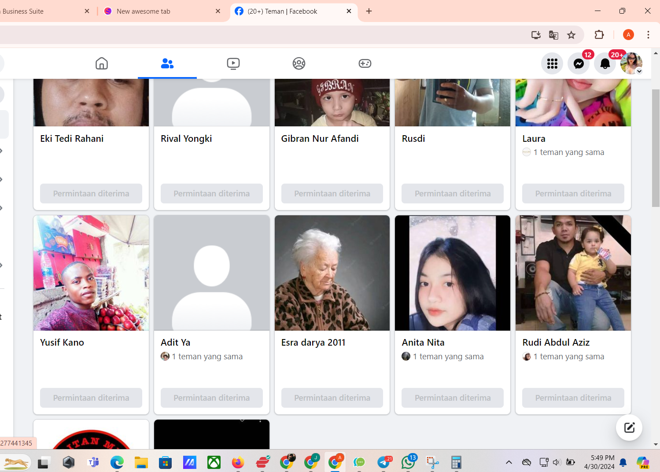Open Telegram from the taskbar

[384, 462]
